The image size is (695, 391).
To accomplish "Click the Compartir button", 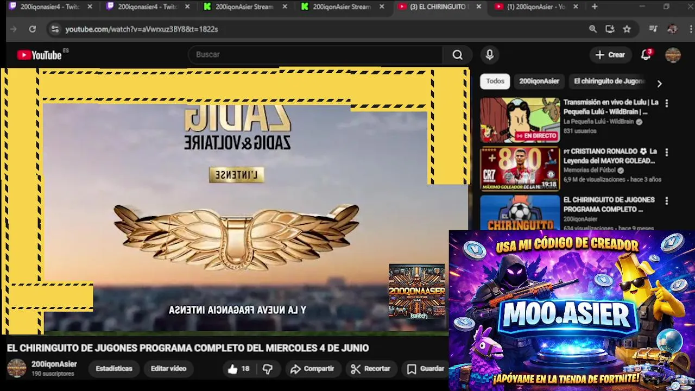I will click(312, 369).
